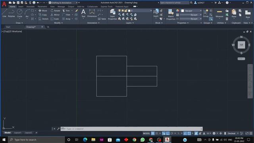254x143 pixels.
Task: Expand the Properties panel
Action: pyautogui.click(x=183, y=23)
